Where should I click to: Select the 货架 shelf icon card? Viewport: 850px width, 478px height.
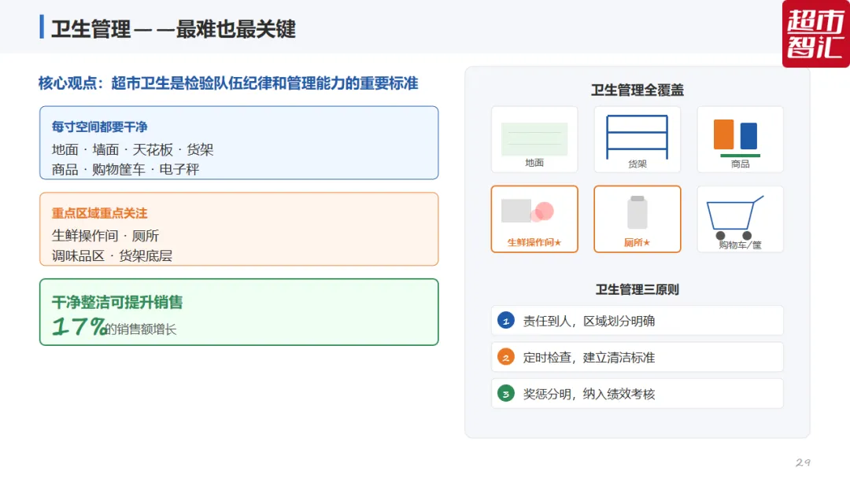tap(637, 140)
